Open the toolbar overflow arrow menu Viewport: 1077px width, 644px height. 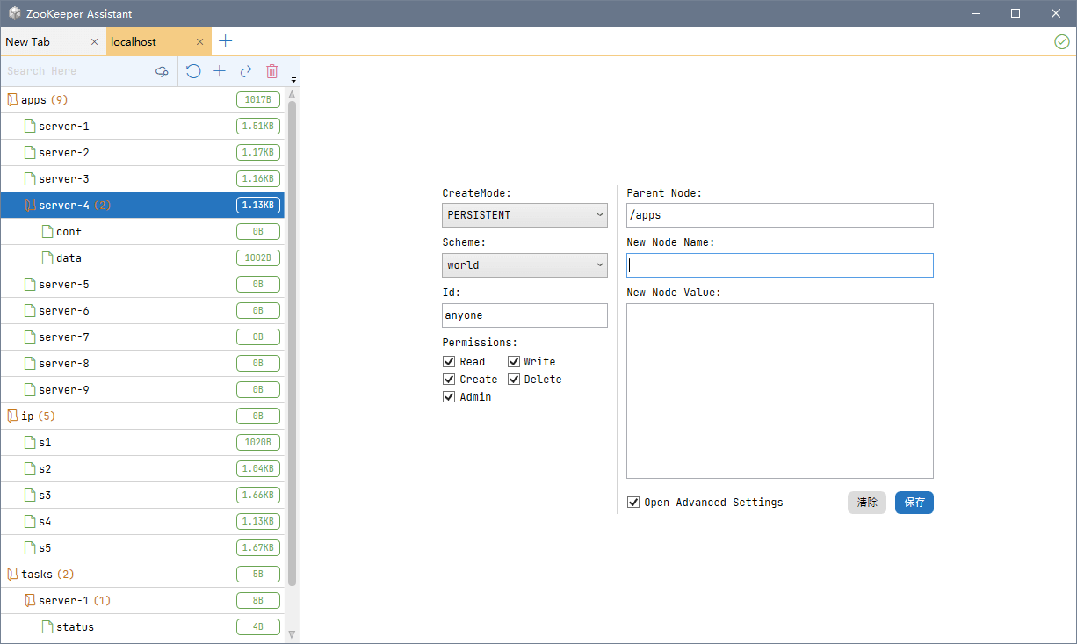coord(293,80)
